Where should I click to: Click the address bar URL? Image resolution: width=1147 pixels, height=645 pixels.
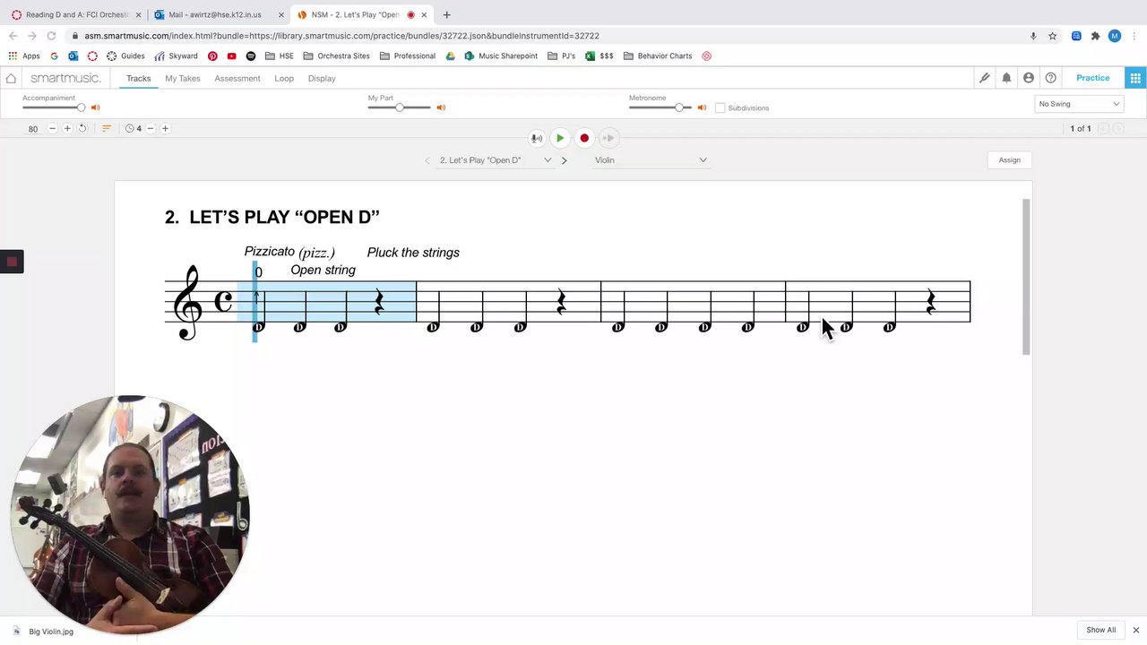[x=342, y=36]
